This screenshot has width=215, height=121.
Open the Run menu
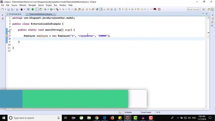(55, 5)
